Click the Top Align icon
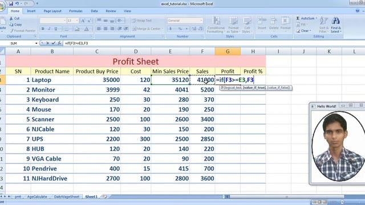Image resolution: width=365 pixels, height=205 pixels. tap(99, 20)
